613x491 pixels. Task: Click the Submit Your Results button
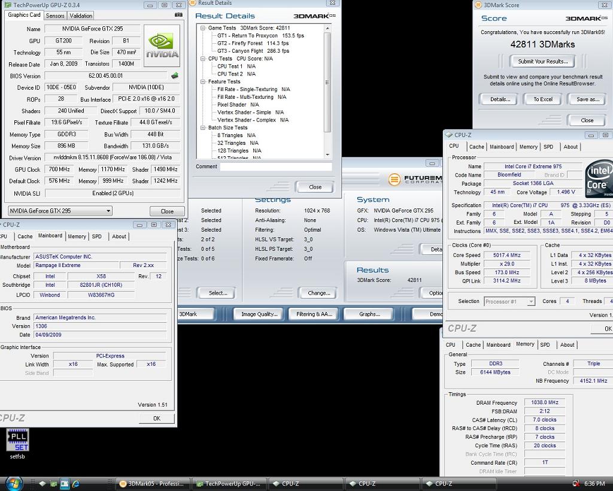(542, 62)
